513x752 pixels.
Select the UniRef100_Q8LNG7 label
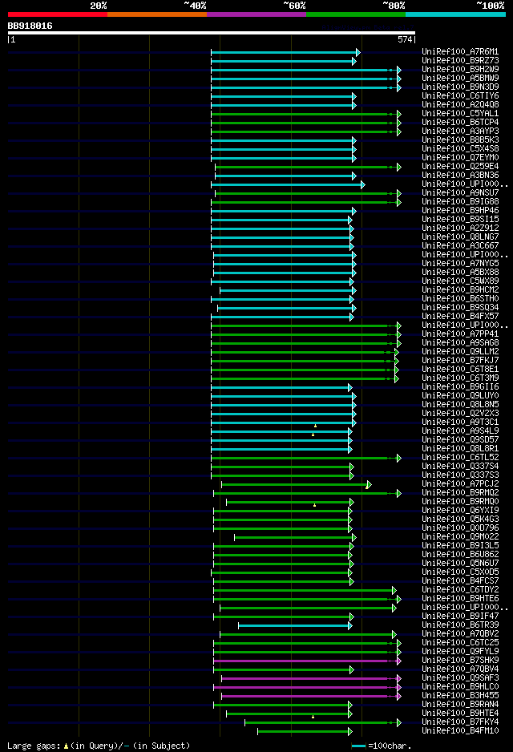point(460,237)
